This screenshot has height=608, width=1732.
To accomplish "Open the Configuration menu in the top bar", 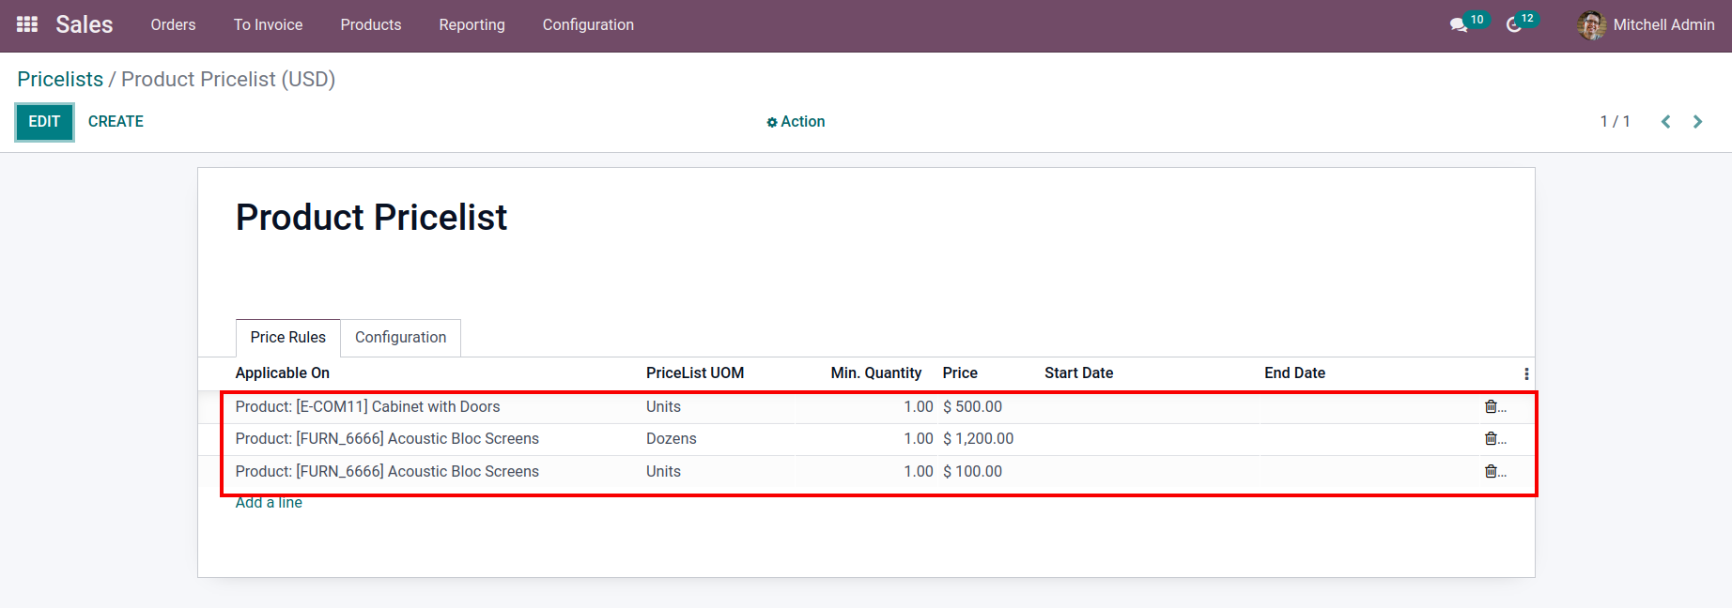I will (x=588, y=25).
